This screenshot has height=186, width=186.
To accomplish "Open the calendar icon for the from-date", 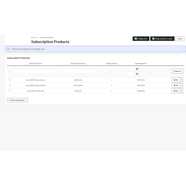I will click(137, 69).
